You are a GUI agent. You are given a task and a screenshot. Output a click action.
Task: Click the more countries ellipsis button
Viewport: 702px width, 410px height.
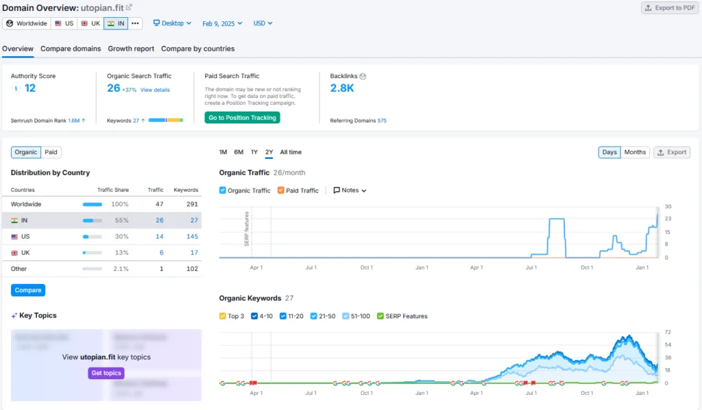(x=135, y=23)
